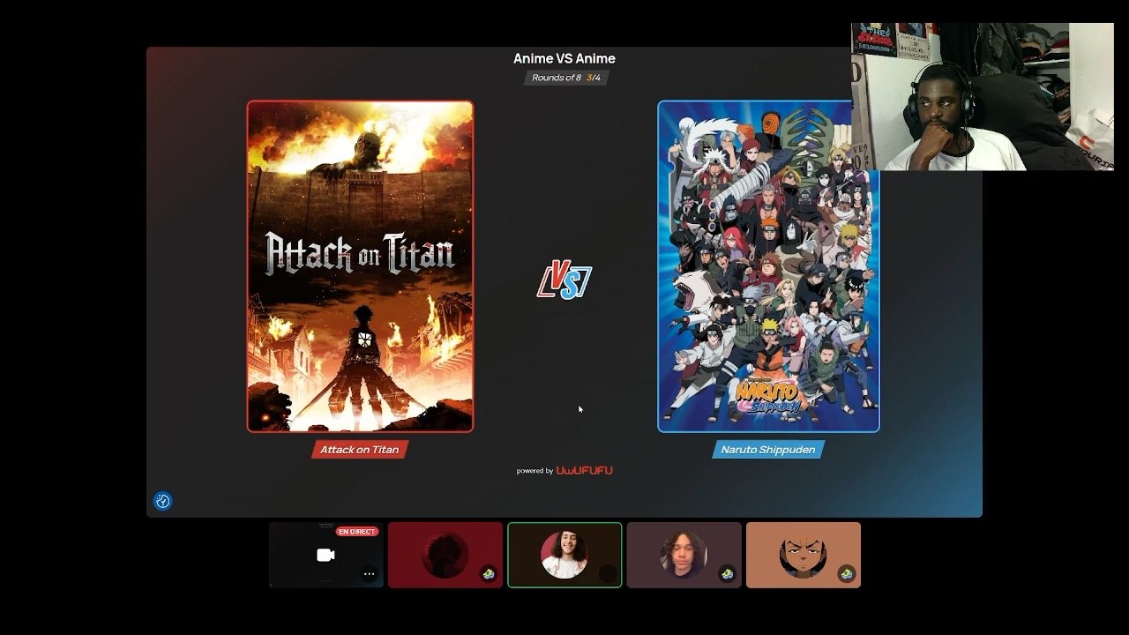Screen dimensions: 1129x635
Task: Select the participant tile with curly-haired webcam avatar
Action: point(684,555)
